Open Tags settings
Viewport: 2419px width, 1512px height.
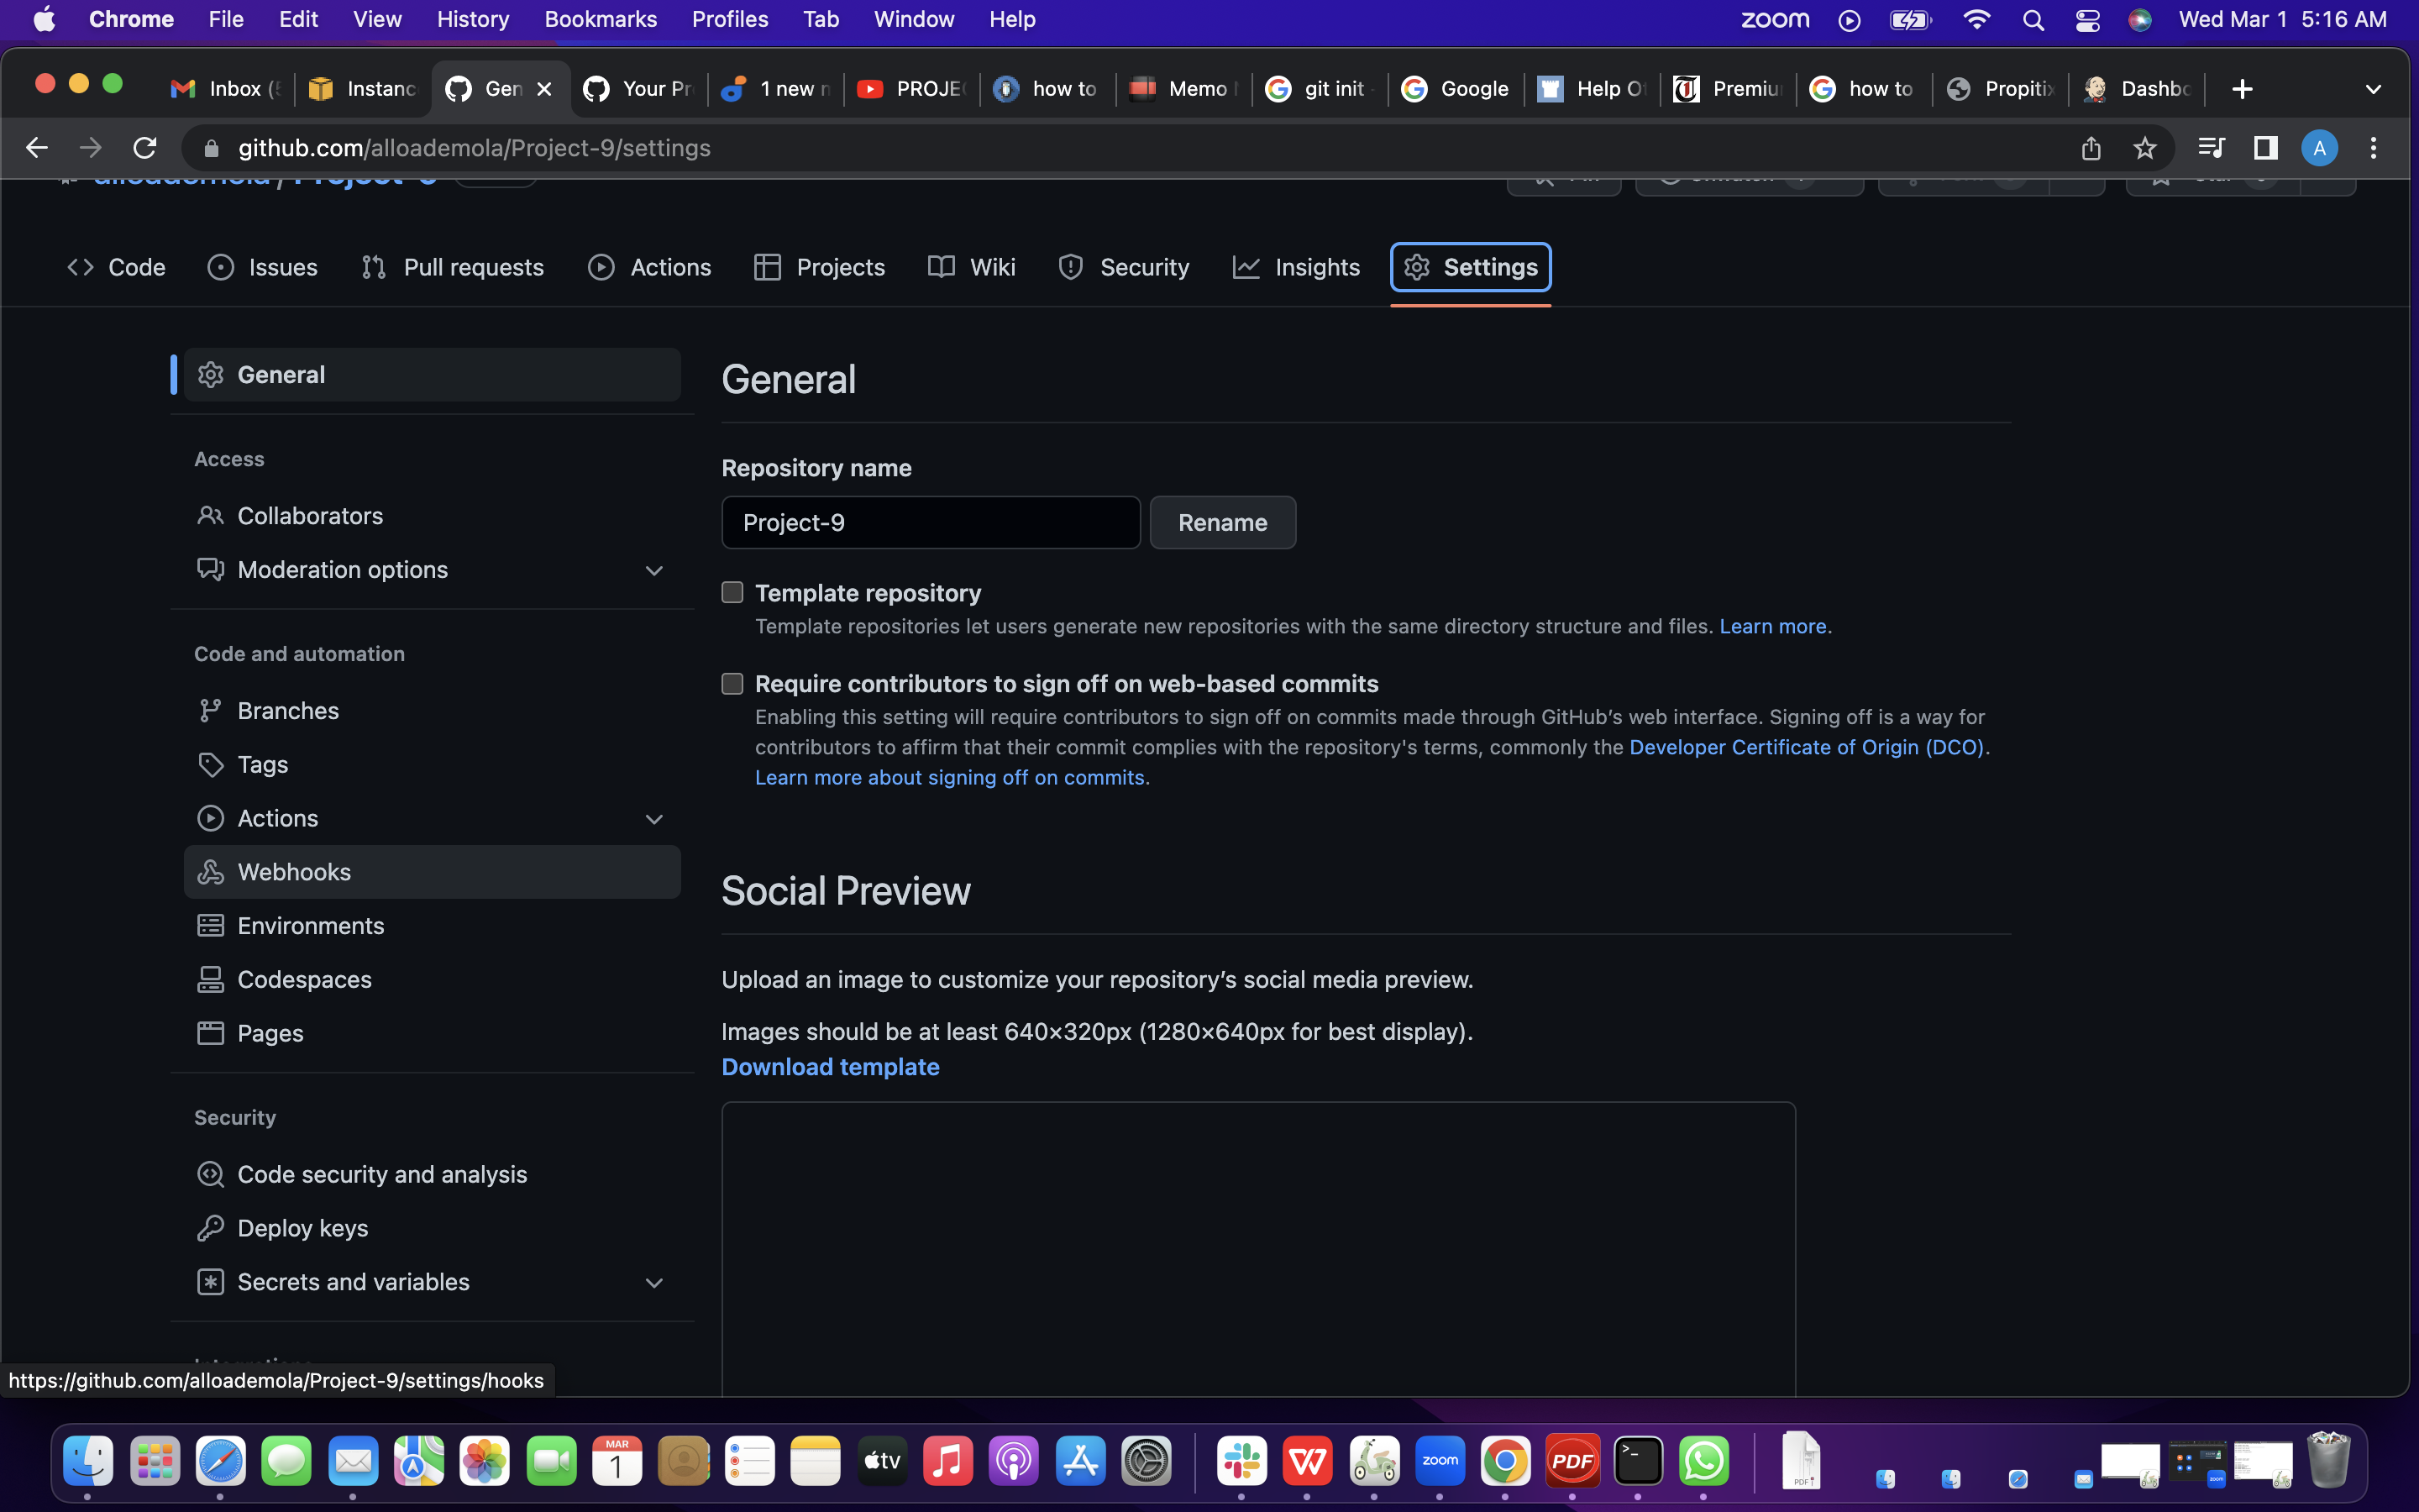pyautogui.click(x=261, y=764)
